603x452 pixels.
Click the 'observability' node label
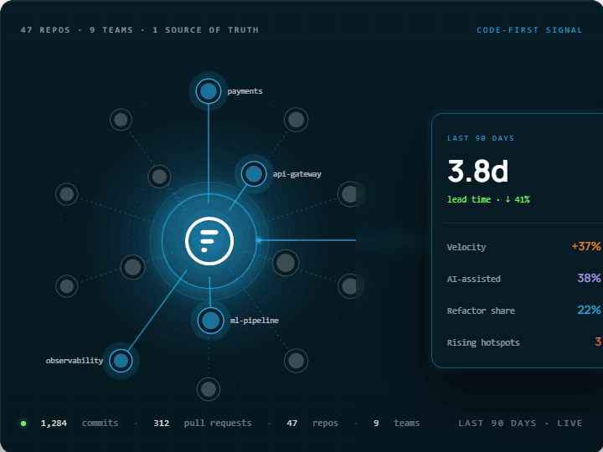(75, 361)
